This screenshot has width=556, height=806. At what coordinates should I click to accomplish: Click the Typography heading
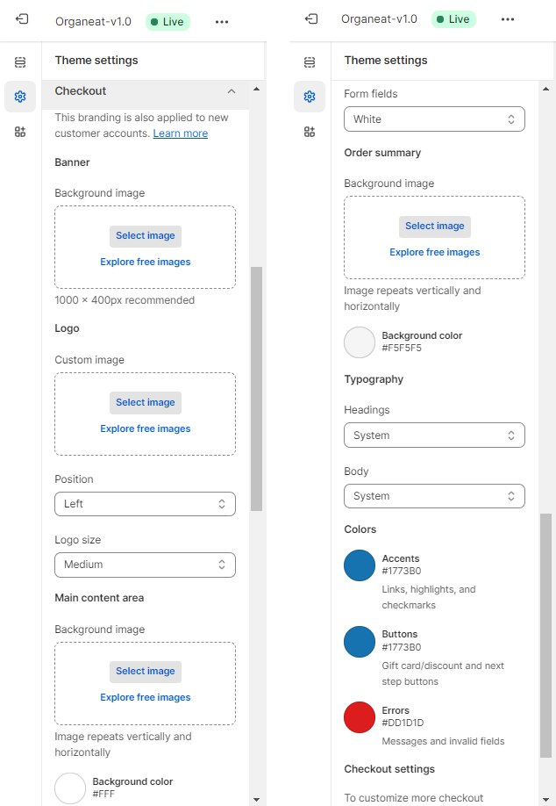(374, 380)
